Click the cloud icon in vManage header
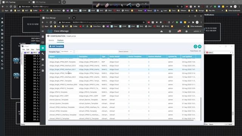The image size is (242, 136). pos(161,31)
